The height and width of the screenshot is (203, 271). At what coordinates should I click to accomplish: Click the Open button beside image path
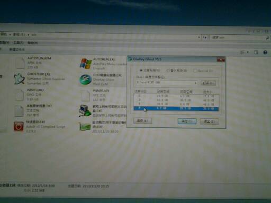pyautogui.click(x=209, y=83)
